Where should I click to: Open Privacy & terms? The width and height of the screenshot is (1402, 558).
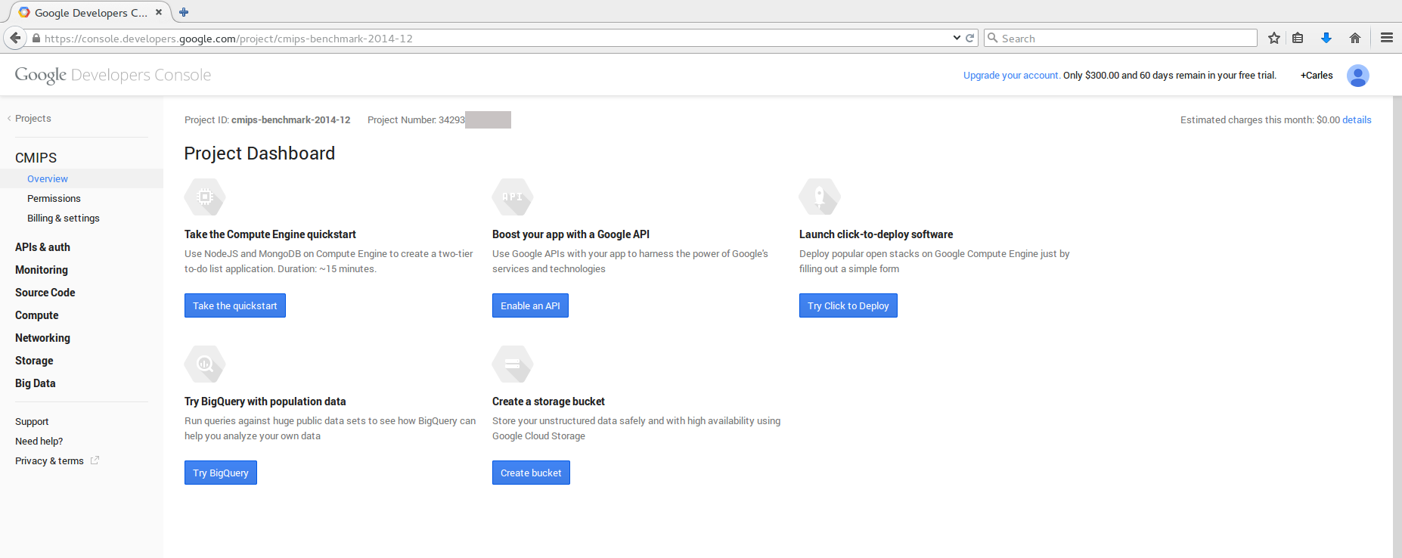click(49, 461)
